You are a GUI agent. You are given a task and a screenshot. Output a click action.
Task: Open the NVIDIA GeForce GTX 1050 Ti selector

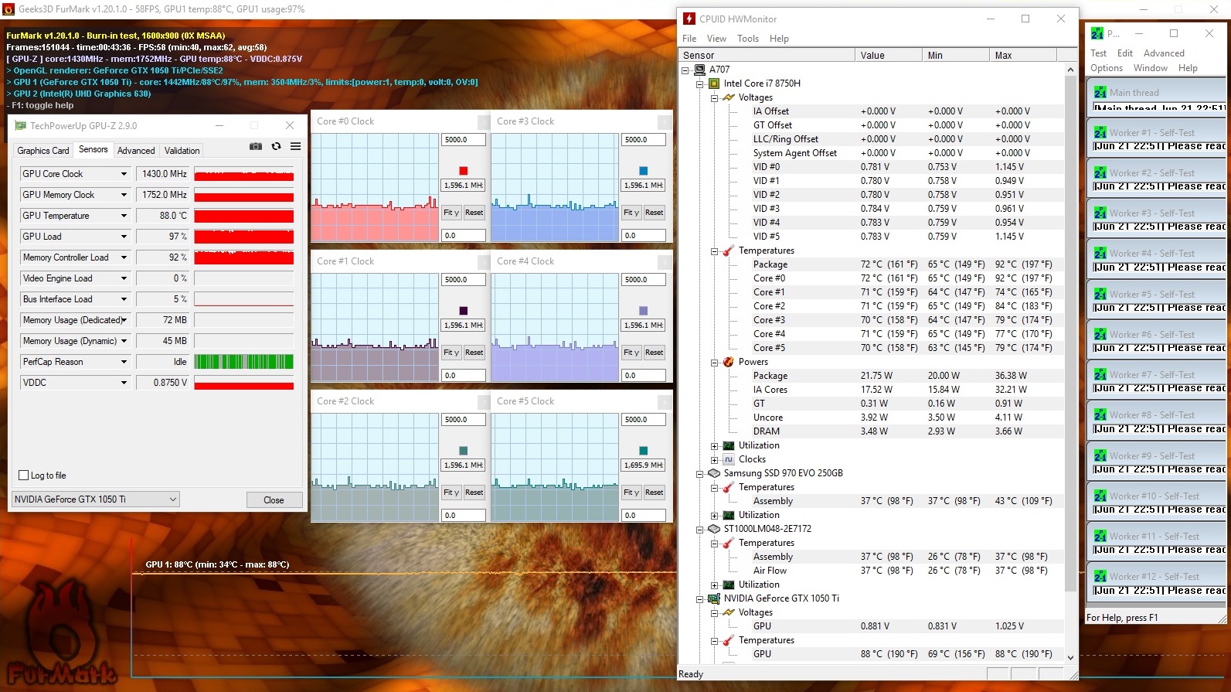click(96, 499)
